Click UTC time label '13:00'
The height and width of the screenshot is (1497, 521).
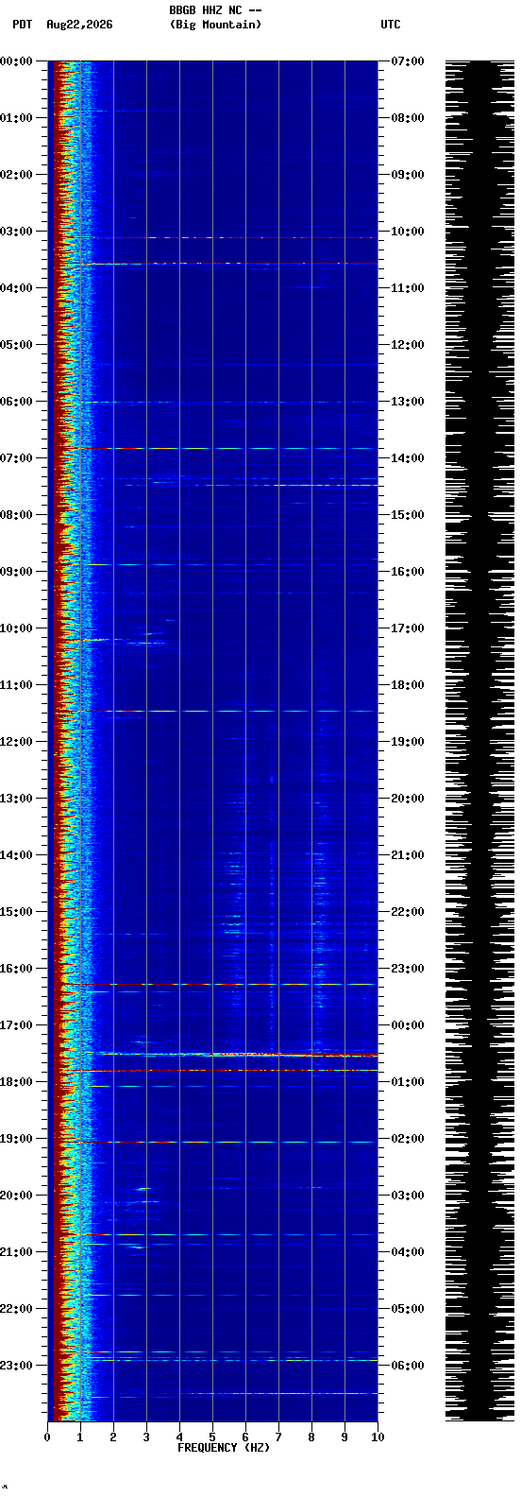click(x=408, y=402)
